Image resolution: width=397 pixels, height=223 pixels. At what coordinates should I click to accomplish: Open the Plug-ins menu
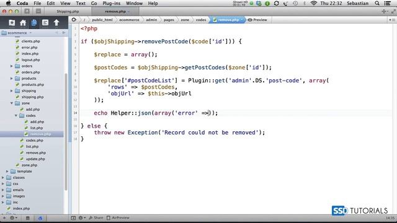point(112,3)
